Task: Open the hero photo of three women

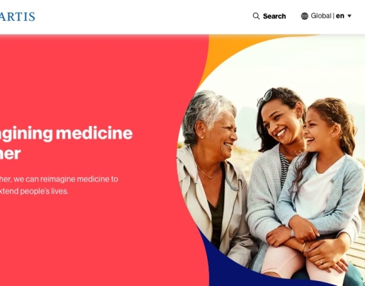Action: pos(271,157)
